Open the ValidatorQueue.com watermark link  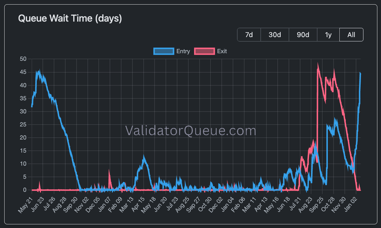tap(191, 130)
